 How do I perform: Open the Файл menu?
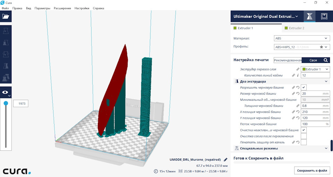click(5, 8)
